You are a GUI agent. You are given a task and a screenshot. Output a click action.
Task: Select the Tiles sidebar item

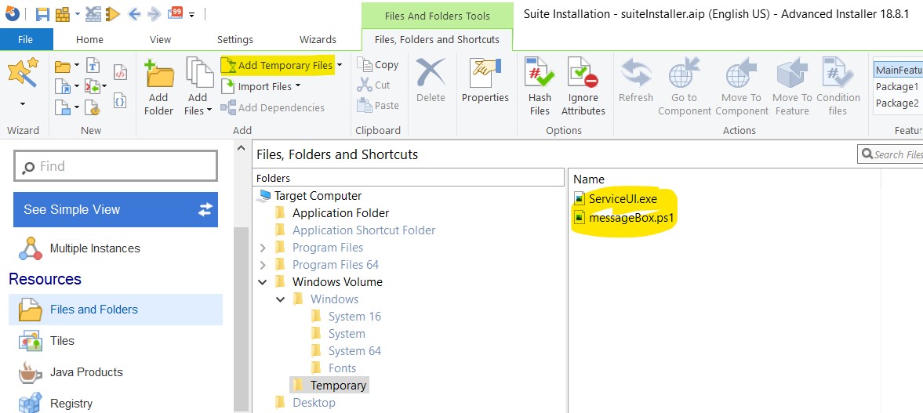(x=62, y=341)
